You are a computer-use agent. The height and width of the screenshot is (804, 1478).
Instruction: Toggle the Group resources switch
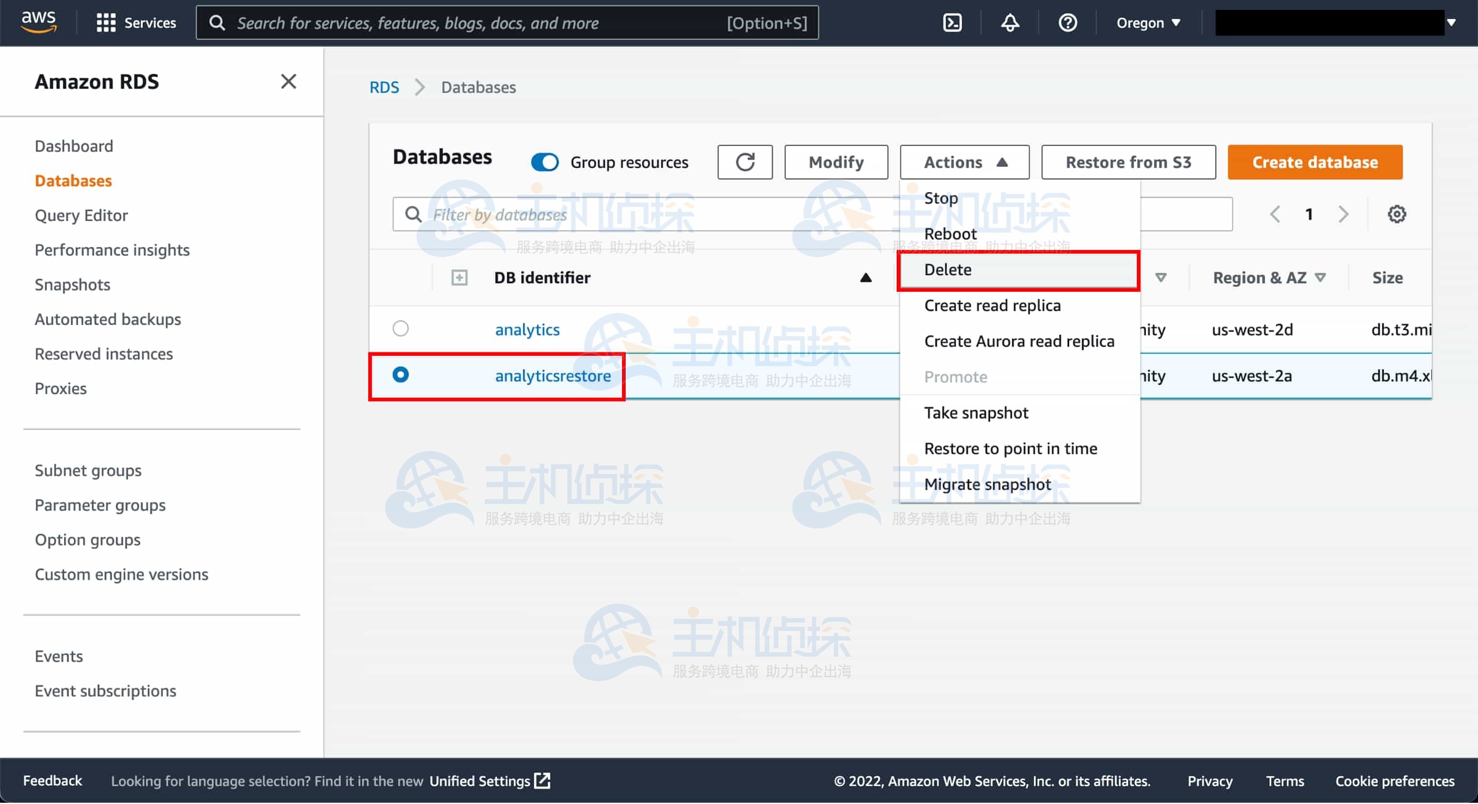click(544, 162)
